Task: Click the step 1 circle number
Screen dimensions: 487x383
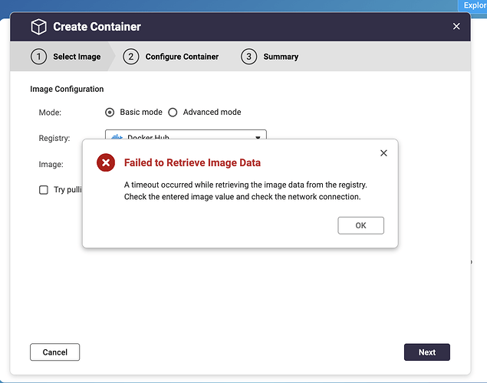Action: coord(38,57)
